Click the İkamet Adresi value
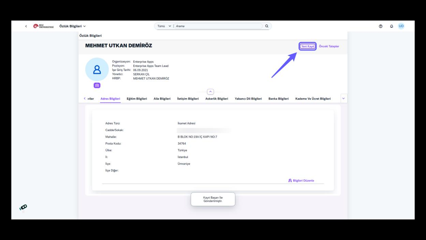Image resolution: width=426 pixels, height=240 pixels. (x=186, y=123)
